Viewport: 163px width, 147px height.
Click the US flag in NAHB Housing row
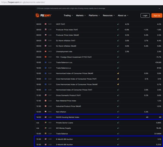(x=46, y=117)
